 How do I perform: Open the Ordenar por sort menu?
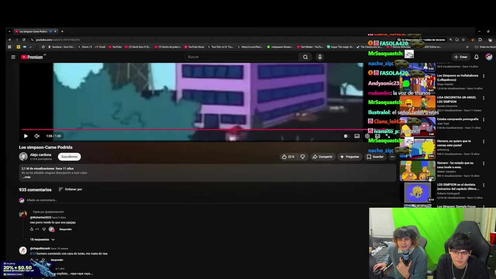click(x=71, y=189)
